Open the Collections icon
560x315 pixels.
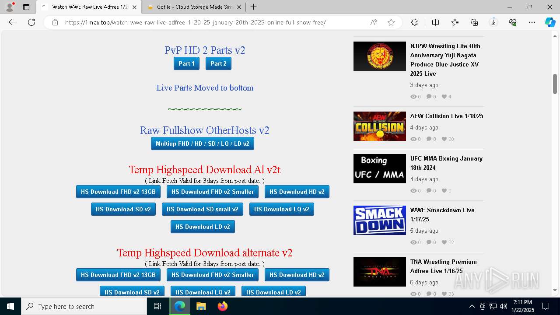pos(474,22)
